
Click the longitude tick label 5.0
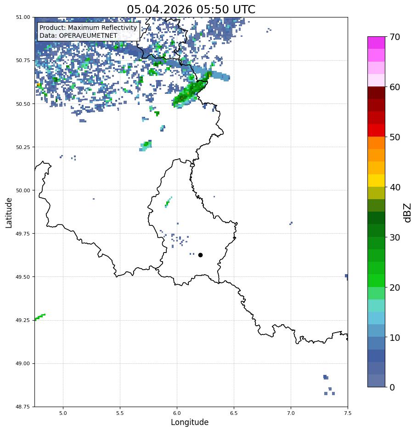click(63, 413)
